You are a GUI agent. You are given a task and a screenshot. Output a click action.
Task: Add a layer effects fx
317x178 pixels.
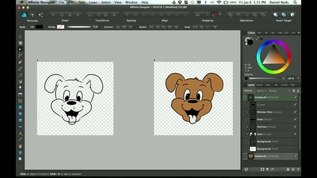click(x=272, y=169)
